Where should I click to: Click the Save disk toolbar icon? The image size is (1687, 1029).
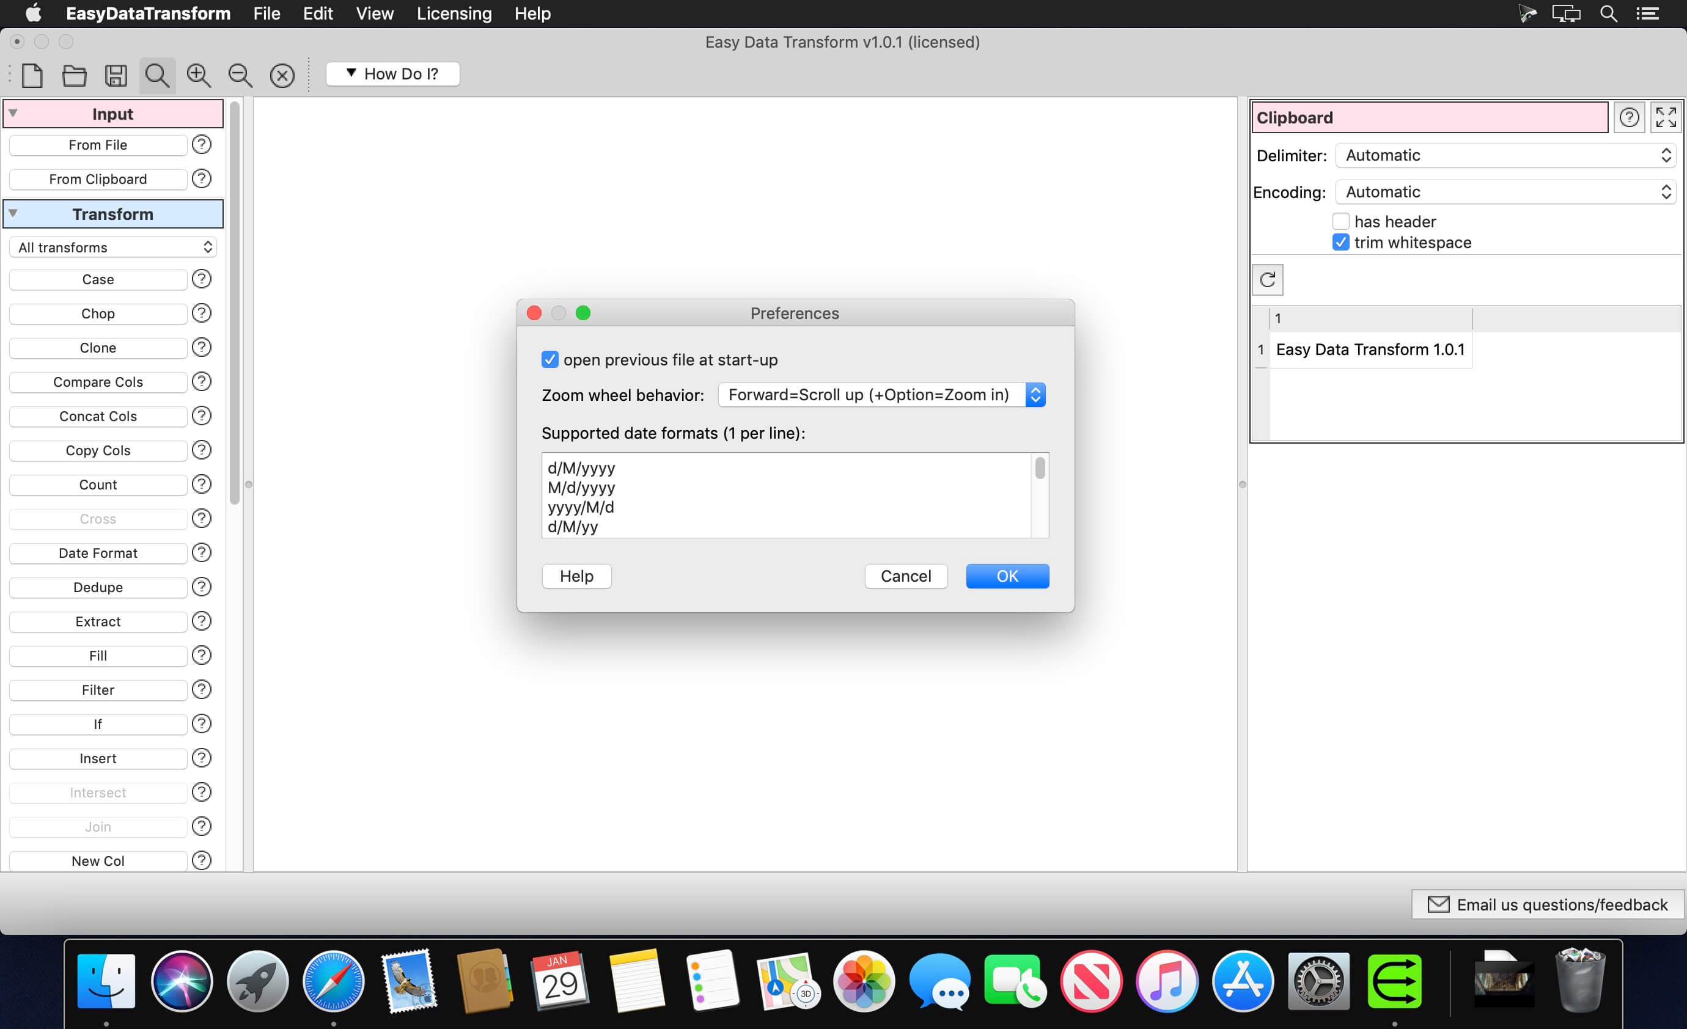(116, 75)
